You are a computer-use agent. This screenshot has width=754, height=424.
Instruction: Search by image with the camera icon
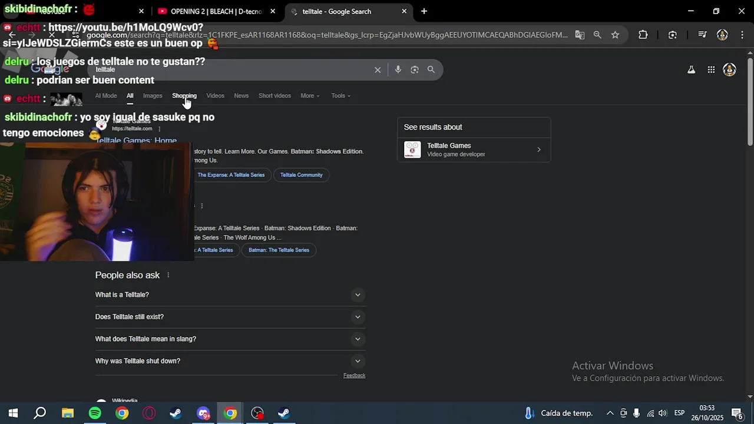pyautogui.click(x=415, y=69)
